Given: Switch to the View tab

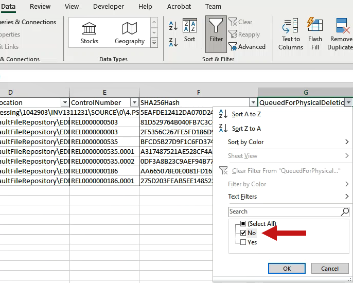Looking at the screenshot, I should tap(72, 7).
